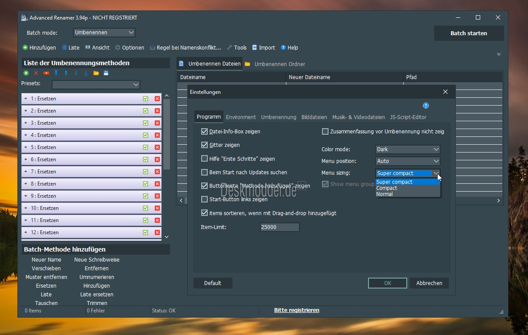Click the red X remove-method icon in the methods toolbar
The image size is (528, 335).
(x=36, y=73)
